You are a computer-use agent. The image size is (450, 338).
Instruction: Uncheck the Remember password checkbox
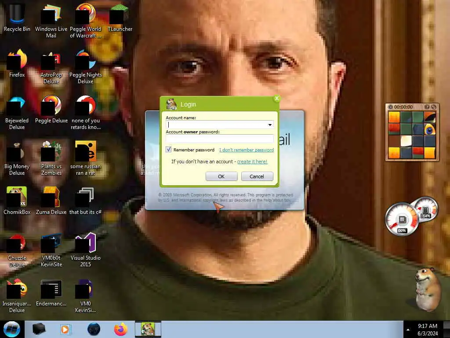(168, 150)
